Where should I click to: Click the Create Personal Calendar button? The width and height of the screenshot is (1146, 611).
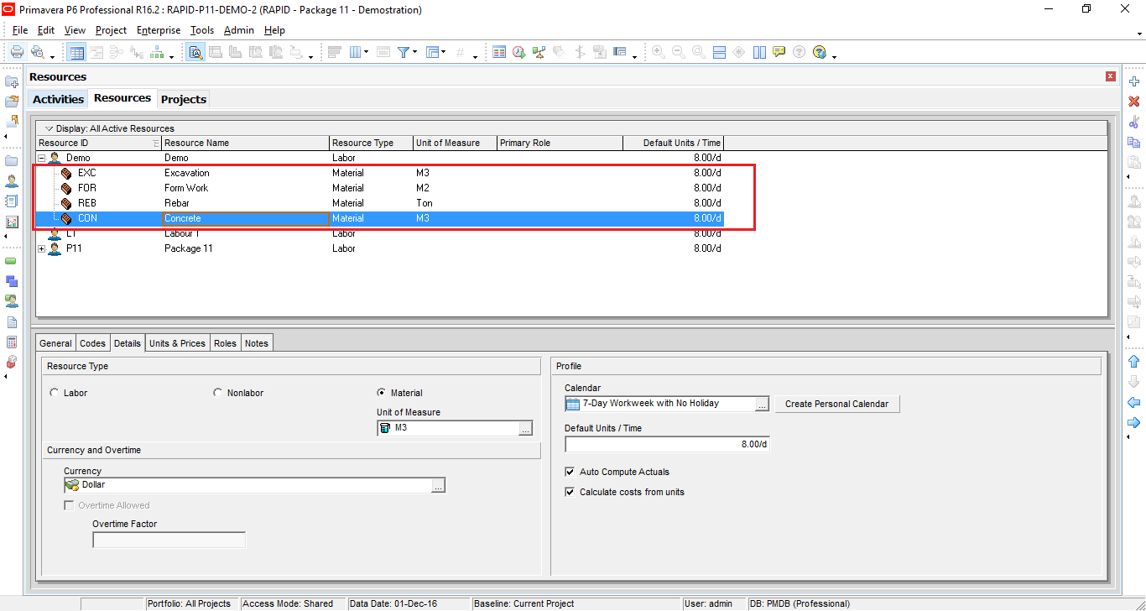[836, 404]
